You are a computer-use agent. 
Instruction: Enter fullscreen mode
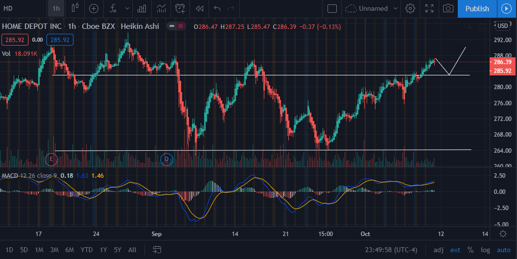429,9
